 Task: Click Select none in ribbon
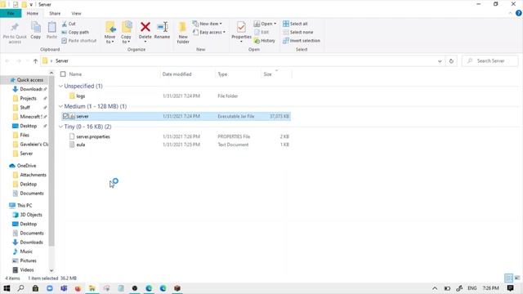pyautogui.click(x=297, y=32)
